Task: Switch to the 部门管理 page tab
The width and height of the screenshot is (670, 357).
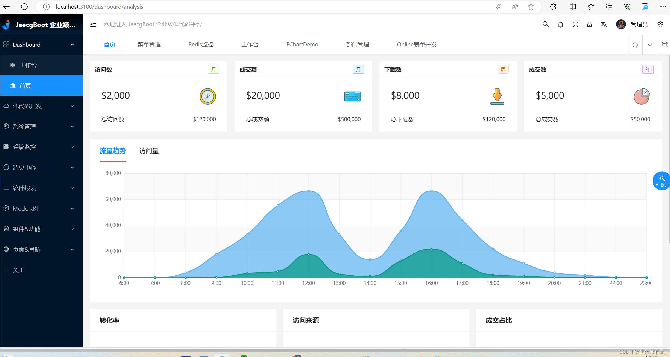Action: click(x=358, y=45)
